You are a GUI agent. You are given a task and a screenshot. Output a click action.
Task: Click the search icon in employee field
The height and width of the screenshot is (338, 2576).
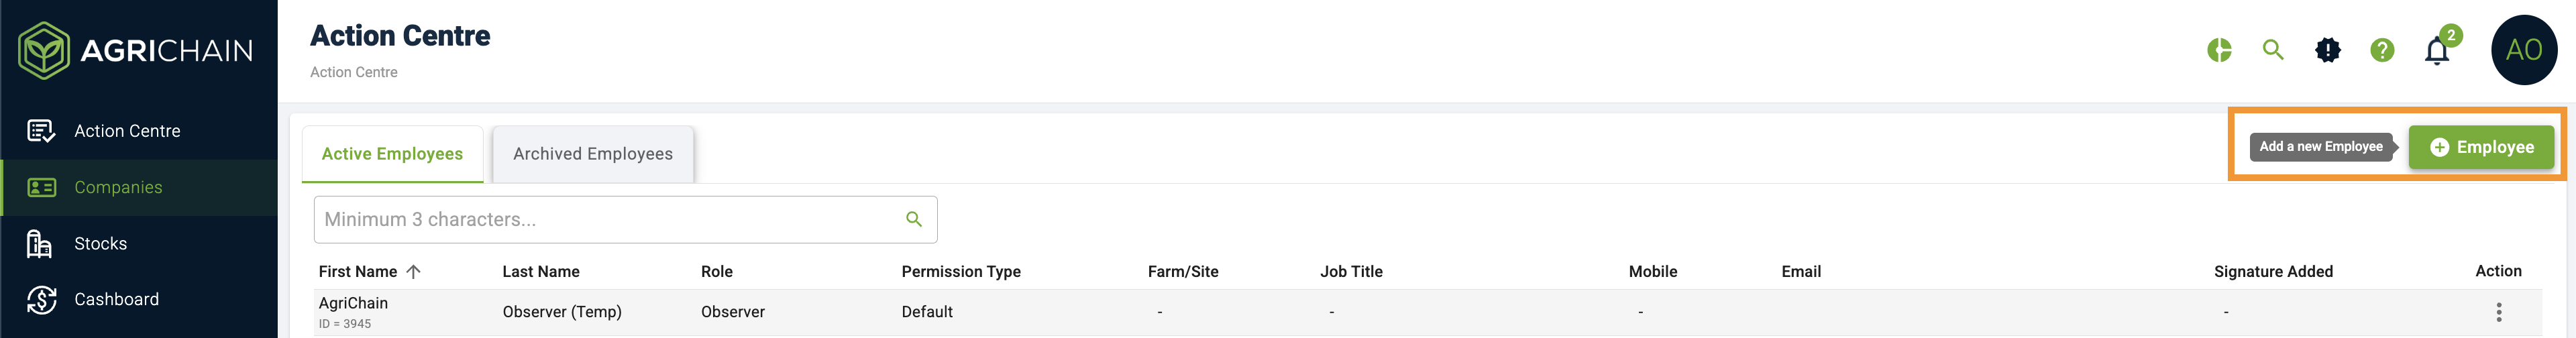click(x=913, y=220)
